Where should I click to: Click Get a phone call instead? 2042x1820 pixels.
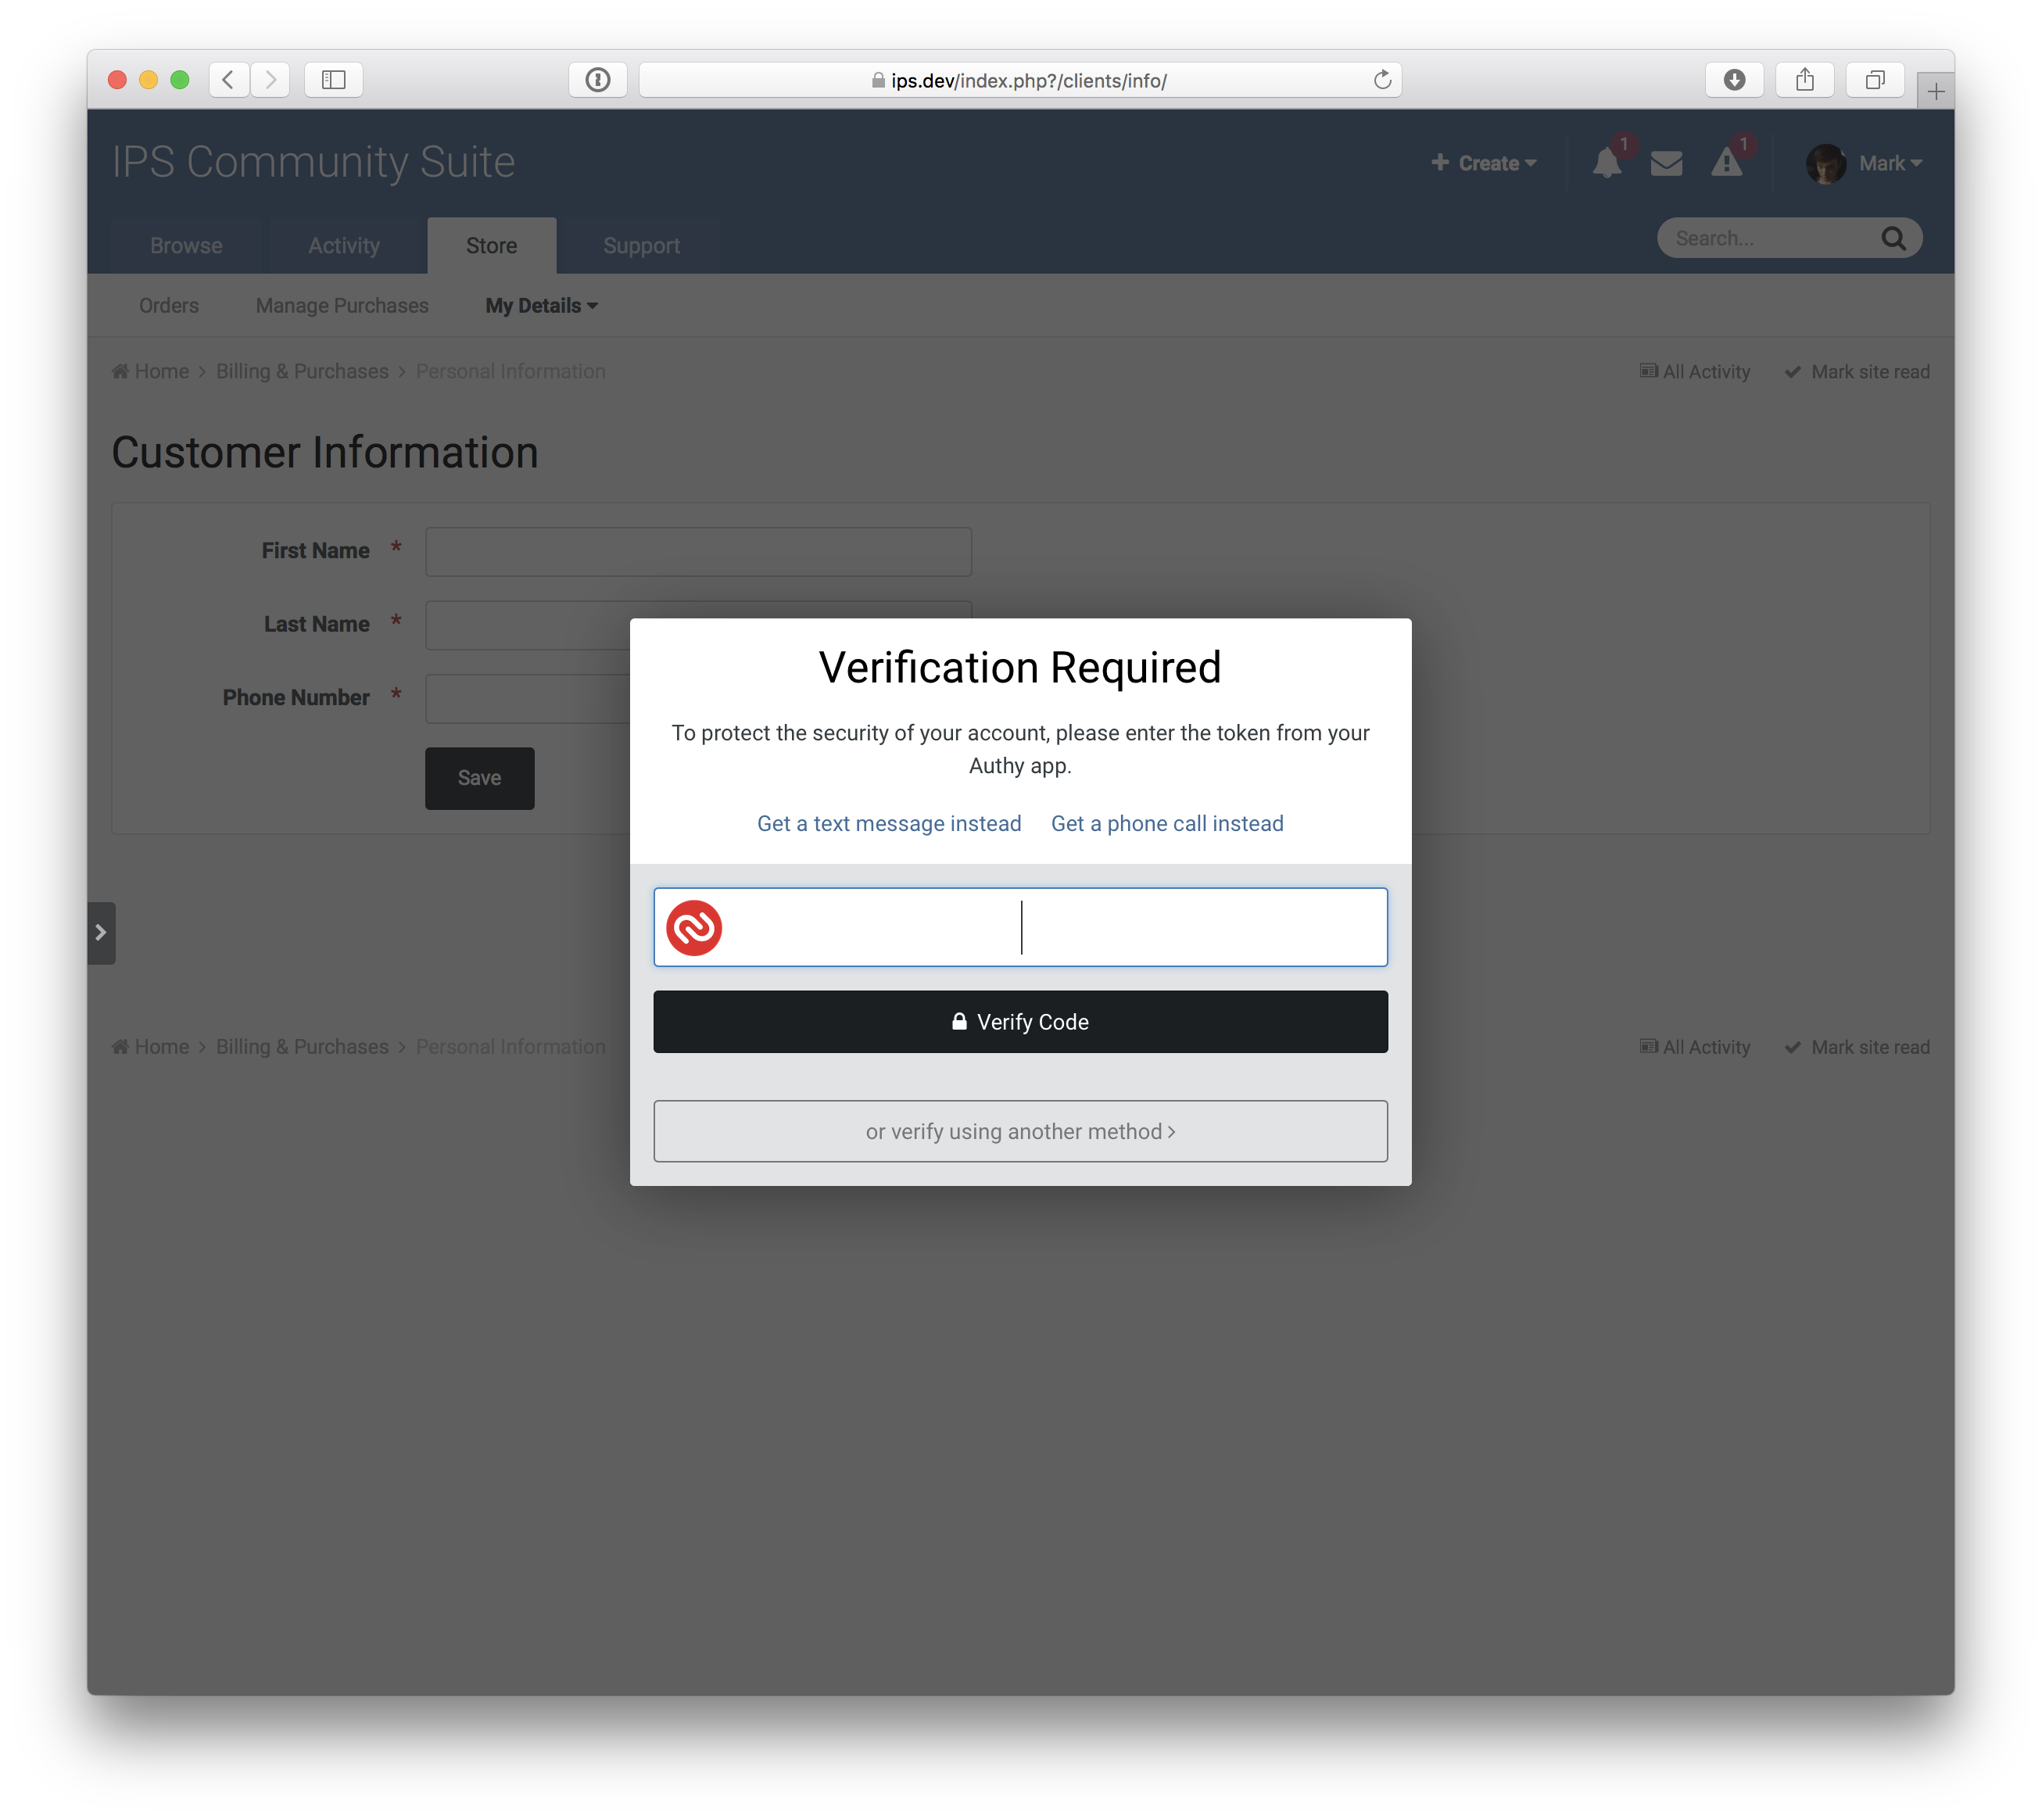pyautogui.click(x=1167, y=824)
